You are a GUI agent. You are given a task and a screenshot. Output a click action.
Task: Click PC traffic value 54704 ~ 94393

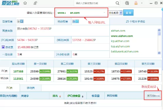pos(26,40)
